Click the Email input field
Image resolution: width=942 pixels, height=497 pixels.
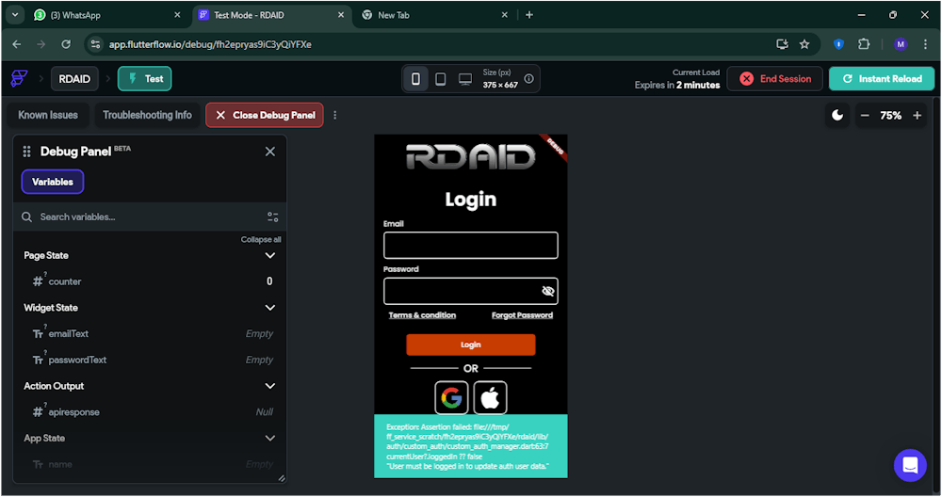471,246
